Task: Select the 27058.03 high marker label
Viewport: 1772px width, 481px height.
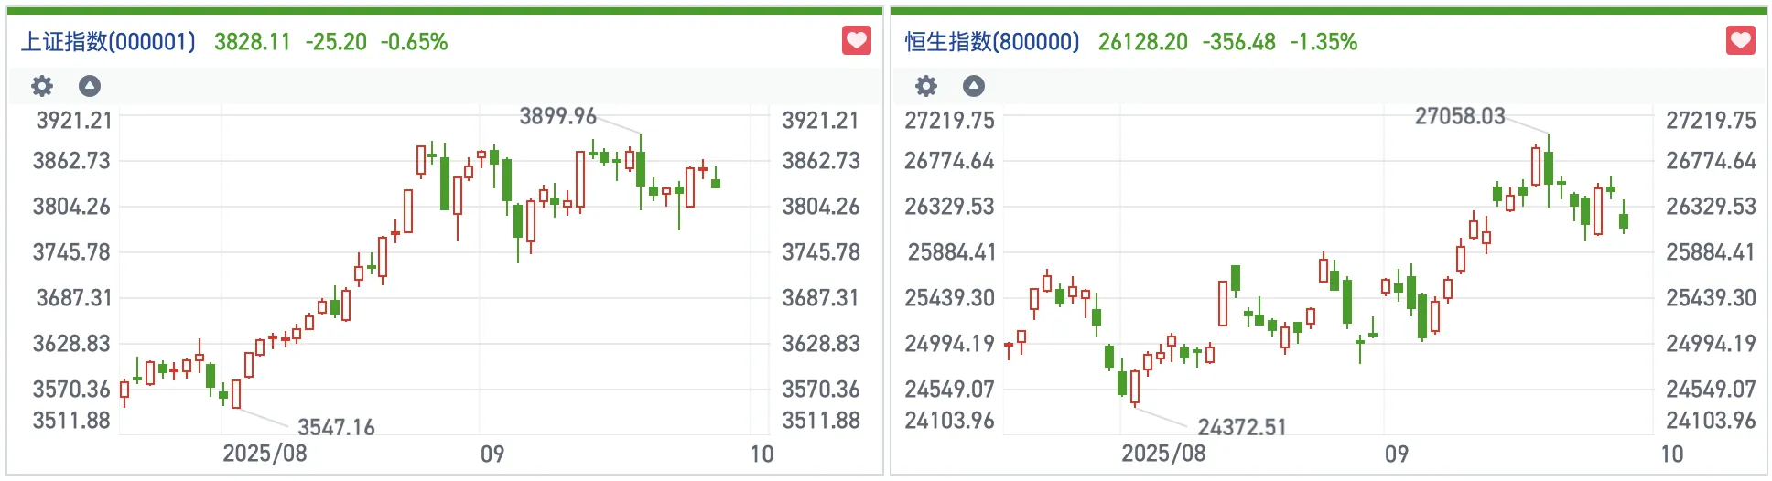Action: click(x=1460, y=116)
